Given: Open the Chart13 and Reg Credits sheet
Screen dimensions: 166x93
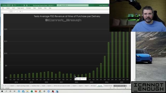Looking at the screenshot, I should tap(23, 86).
